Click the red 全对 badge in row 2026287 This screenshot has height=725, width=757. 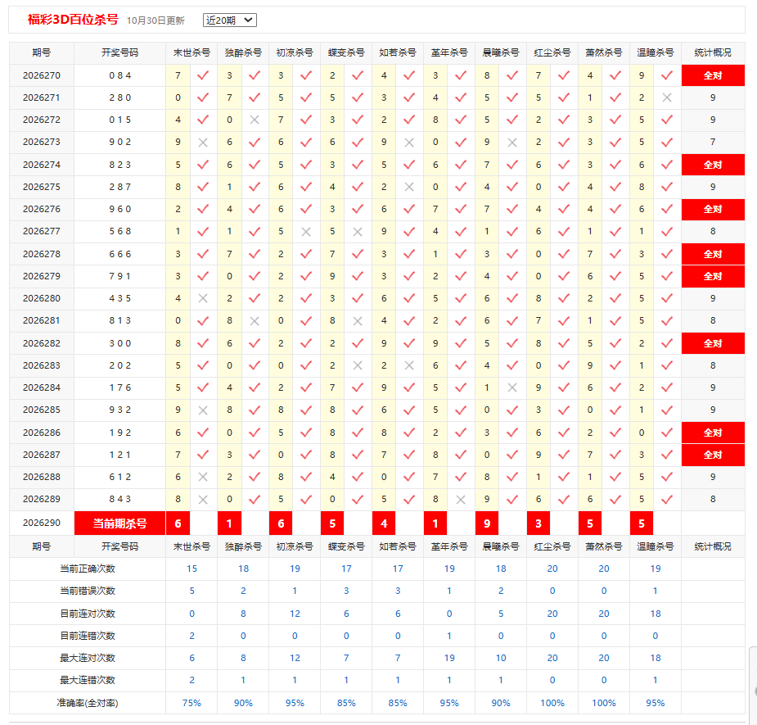[713, 455]
